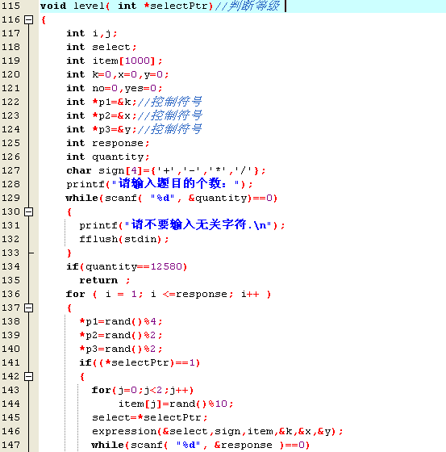
Task: Click the 'int select;' line
Action: pos(102,47)
